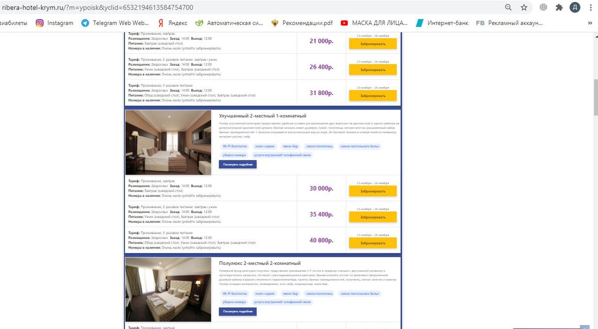
Task: Open the Instagram bookmark
Action: click(54, 23)
